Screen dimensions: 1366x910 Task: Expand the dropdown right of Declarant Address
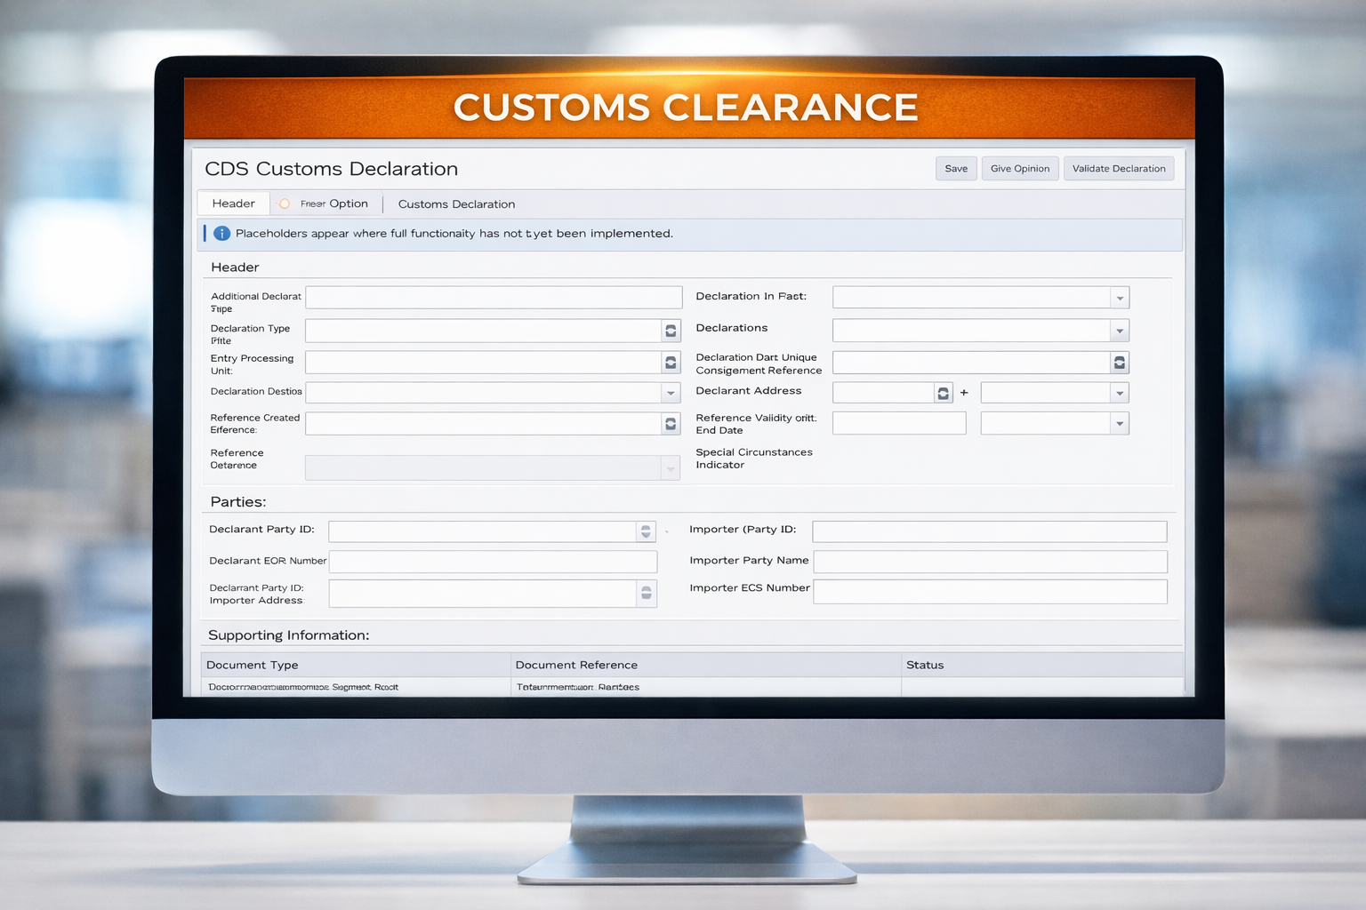1119,392
